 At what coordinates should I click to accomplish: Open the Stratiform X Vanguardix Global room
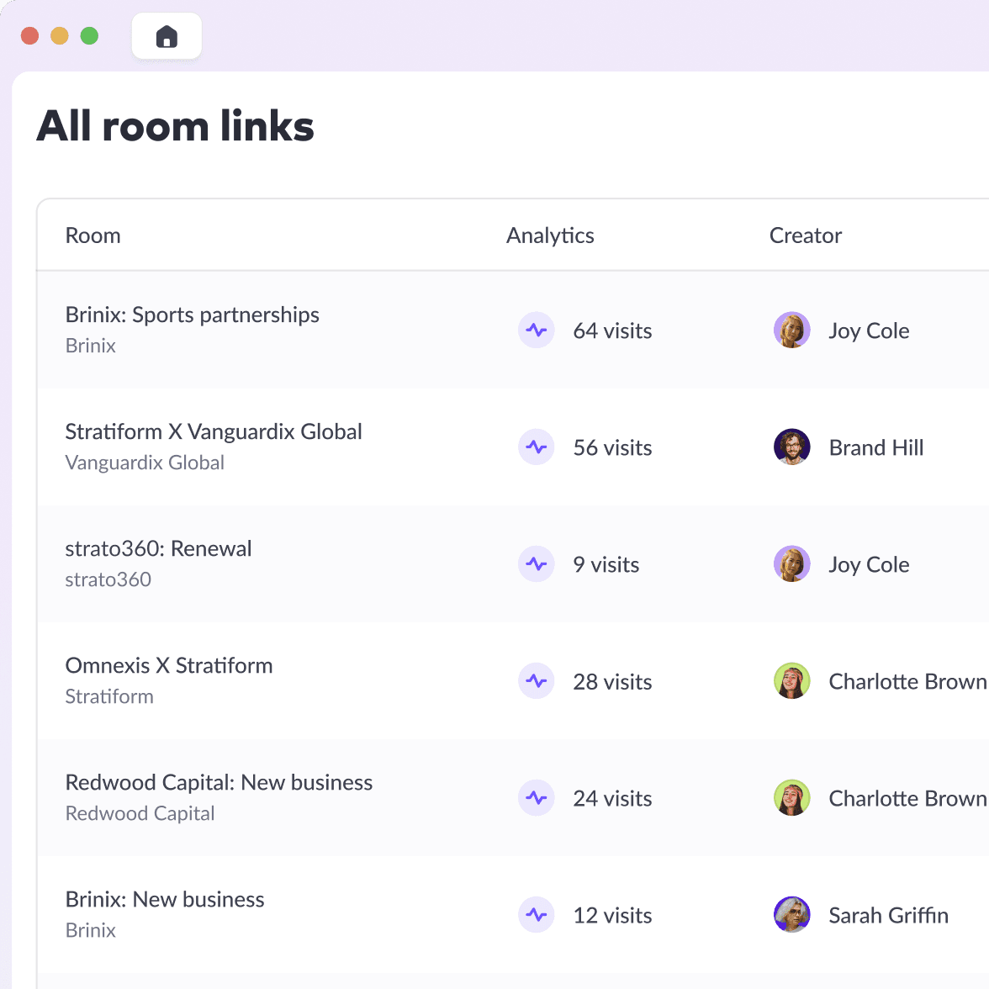click(214, 431)
